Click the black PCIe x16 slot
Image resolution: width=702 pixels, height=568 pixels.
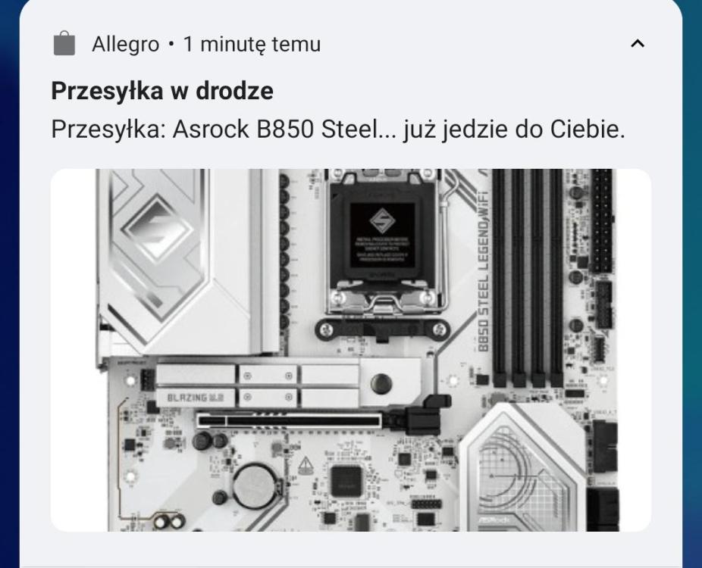(x=290, y=421)
